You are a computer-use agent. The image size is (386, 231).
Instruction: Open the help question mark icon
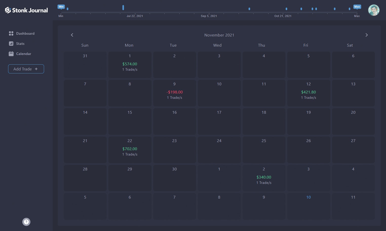pos(26,222)
